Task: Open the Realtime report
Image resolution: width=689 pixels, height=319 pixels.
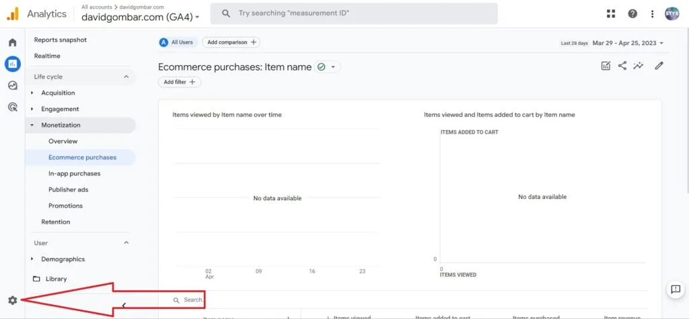Action: (47, 56)
